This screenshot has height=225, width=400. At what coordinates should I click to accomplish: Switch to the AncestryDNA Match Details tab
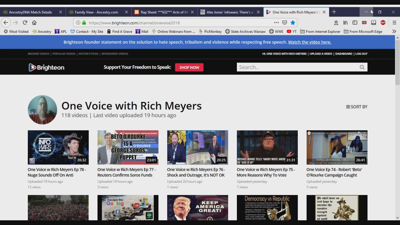30,12
